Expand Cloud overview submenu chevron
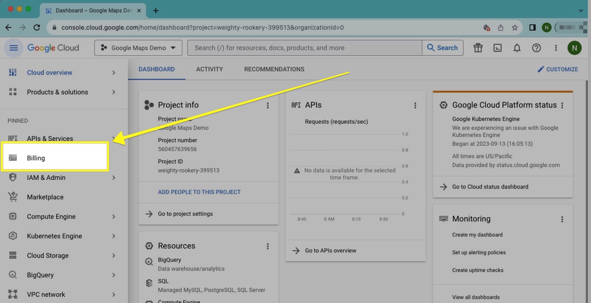The height and width of the screenshot is (303, 591). 114,72
